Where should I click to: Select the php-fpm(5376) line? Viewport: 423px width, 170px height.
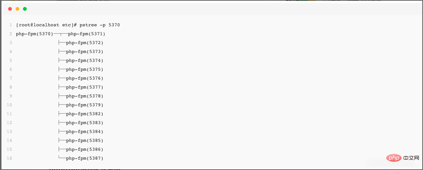[x=85, y=79]
